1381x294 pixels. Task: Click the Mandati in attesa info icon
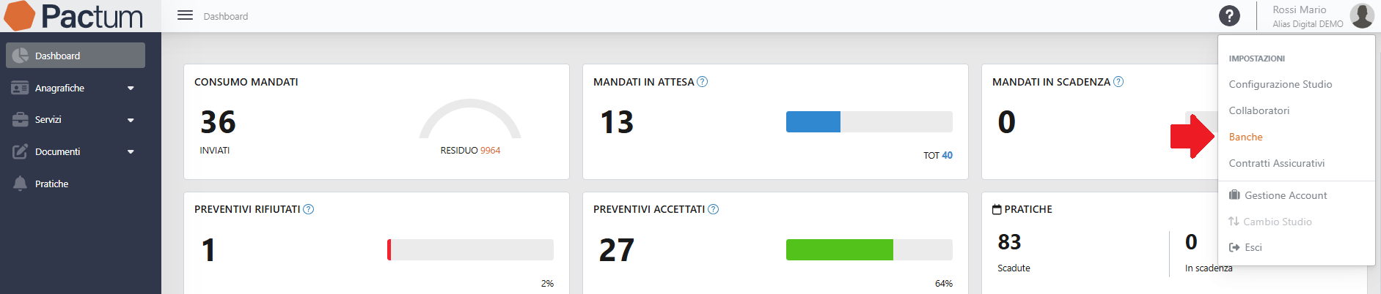pos(702,82)
